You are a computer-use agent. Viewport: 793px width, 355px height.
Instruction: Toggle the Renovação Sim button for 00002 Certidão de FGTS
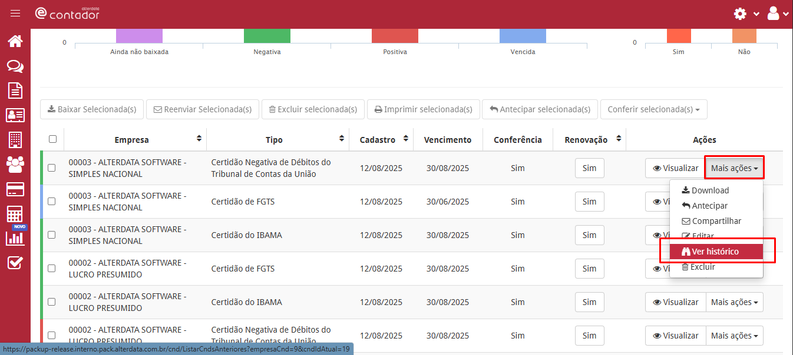point(590,269)
